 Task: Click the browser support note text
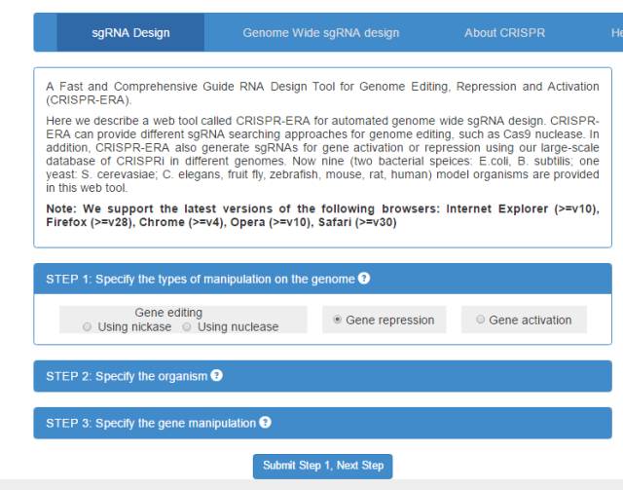click(322, 215)
